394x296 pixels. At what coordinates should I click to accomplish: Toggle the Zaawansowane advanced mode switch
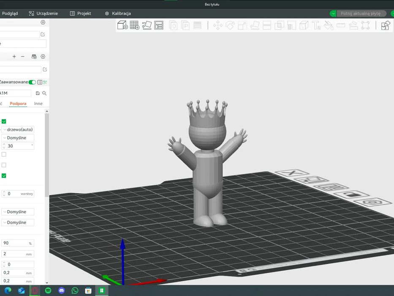click(x=32, y=82)
